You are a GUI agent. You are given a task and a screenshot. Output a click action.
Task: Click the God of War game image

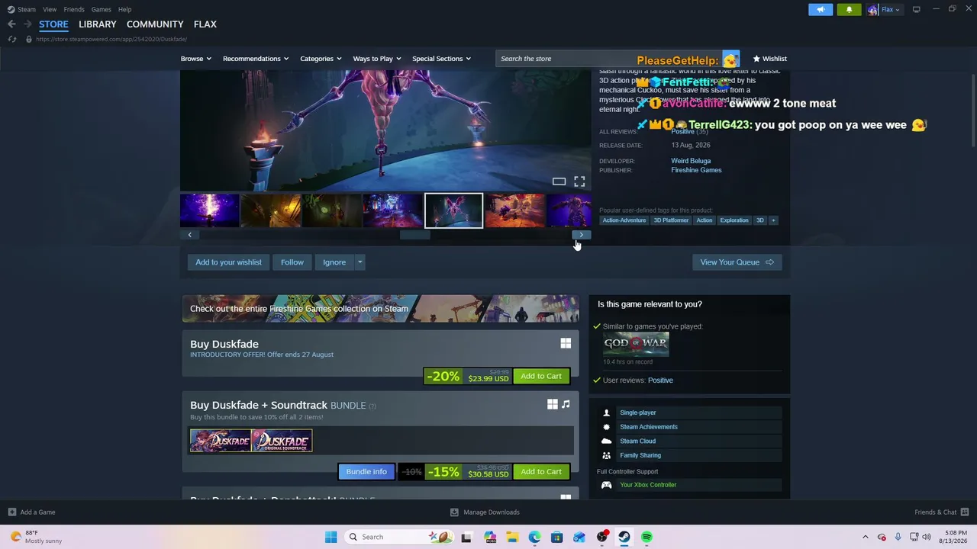tap(636, 344)
